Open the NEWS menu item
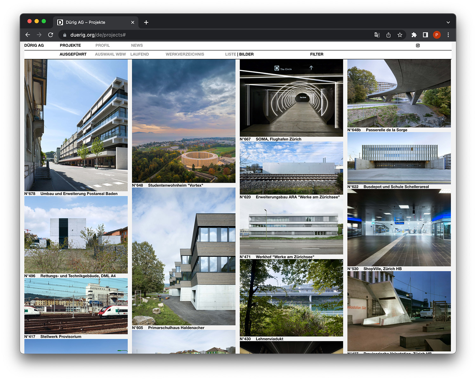Screen dimensions: 476x380 tap(137, 46)
